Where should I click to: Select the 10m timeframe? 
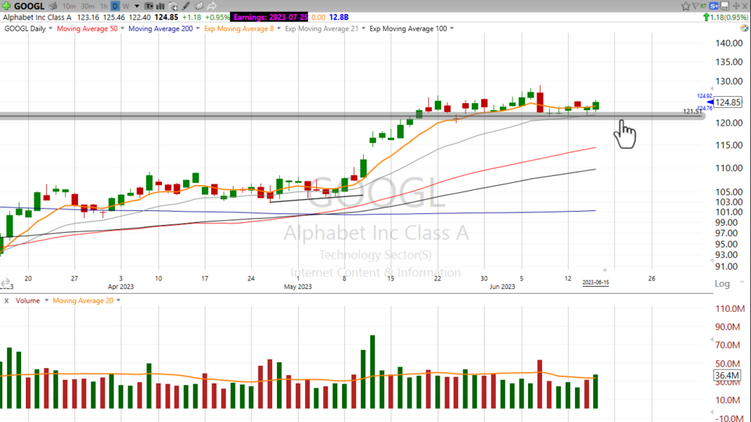click(70, 6)
